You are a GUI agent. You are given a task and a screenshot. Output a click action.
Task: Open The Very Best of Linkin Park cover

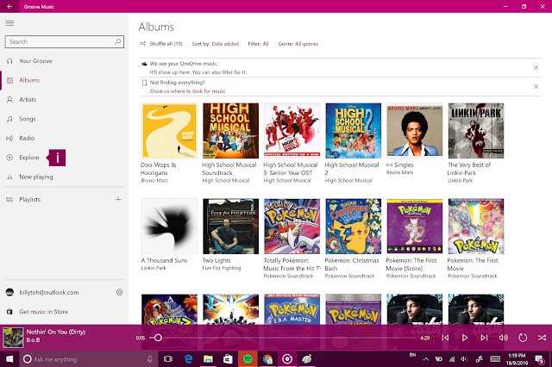coord(475,131)
